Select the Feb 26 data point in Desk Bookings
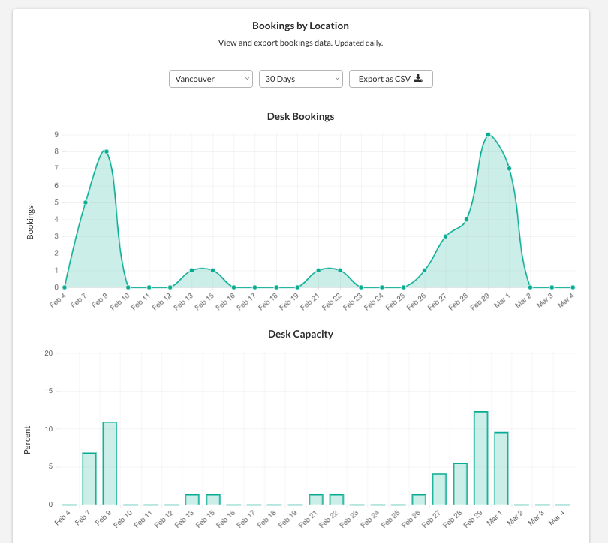The image size is (608, 543). click(x=424, y=270)
